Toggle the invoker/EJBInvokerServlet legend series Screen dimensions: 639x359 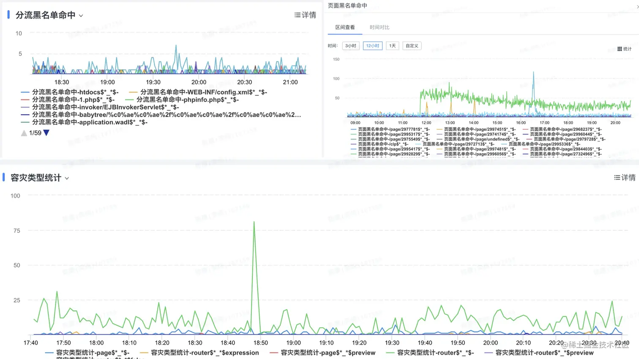[x=100, y=107]
